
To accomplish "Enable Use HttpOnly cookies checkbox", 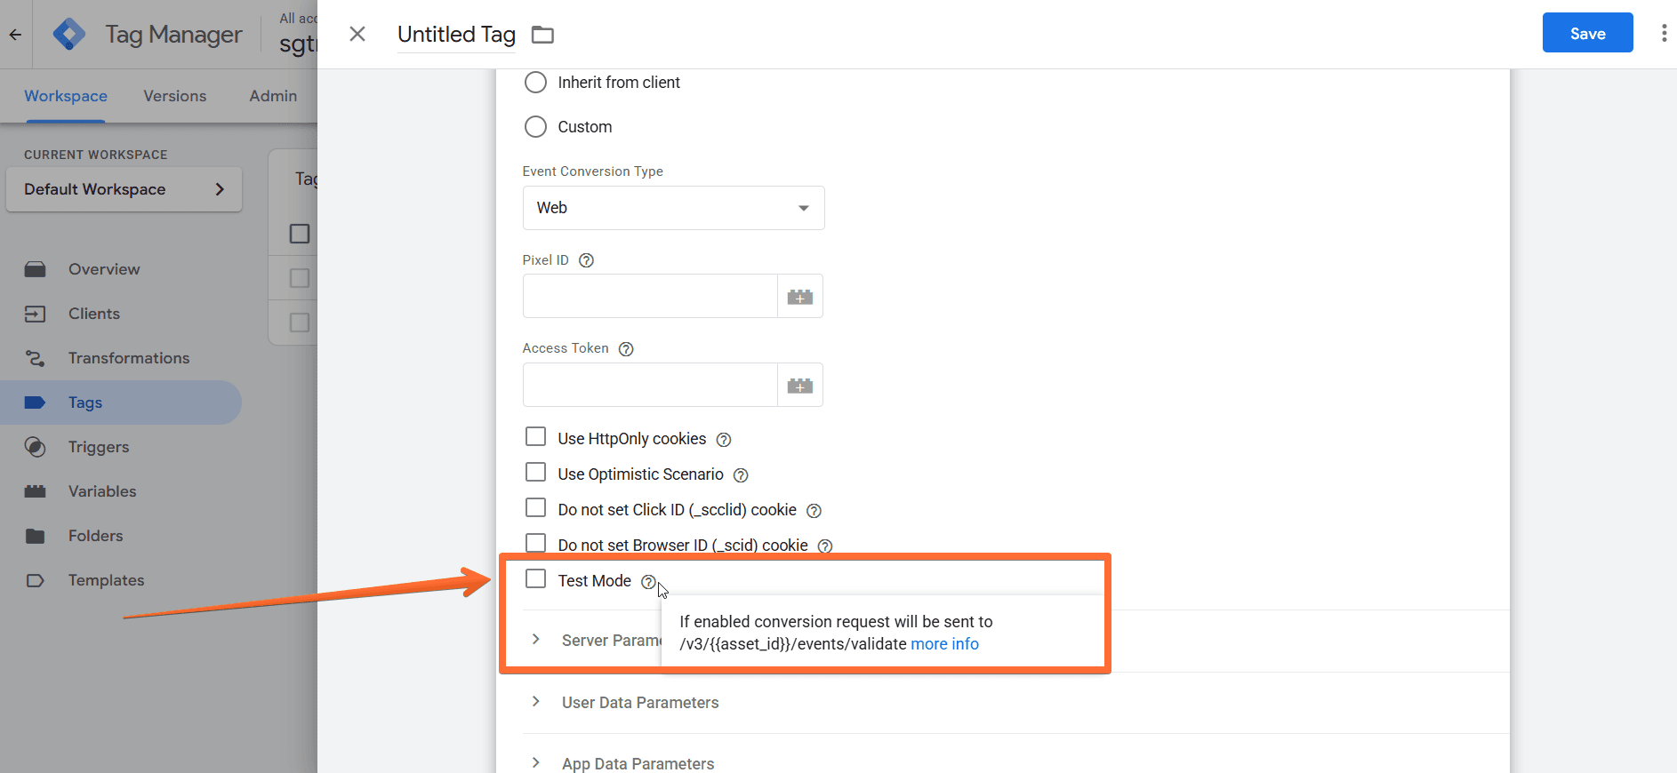I will [x=535, y=437].
